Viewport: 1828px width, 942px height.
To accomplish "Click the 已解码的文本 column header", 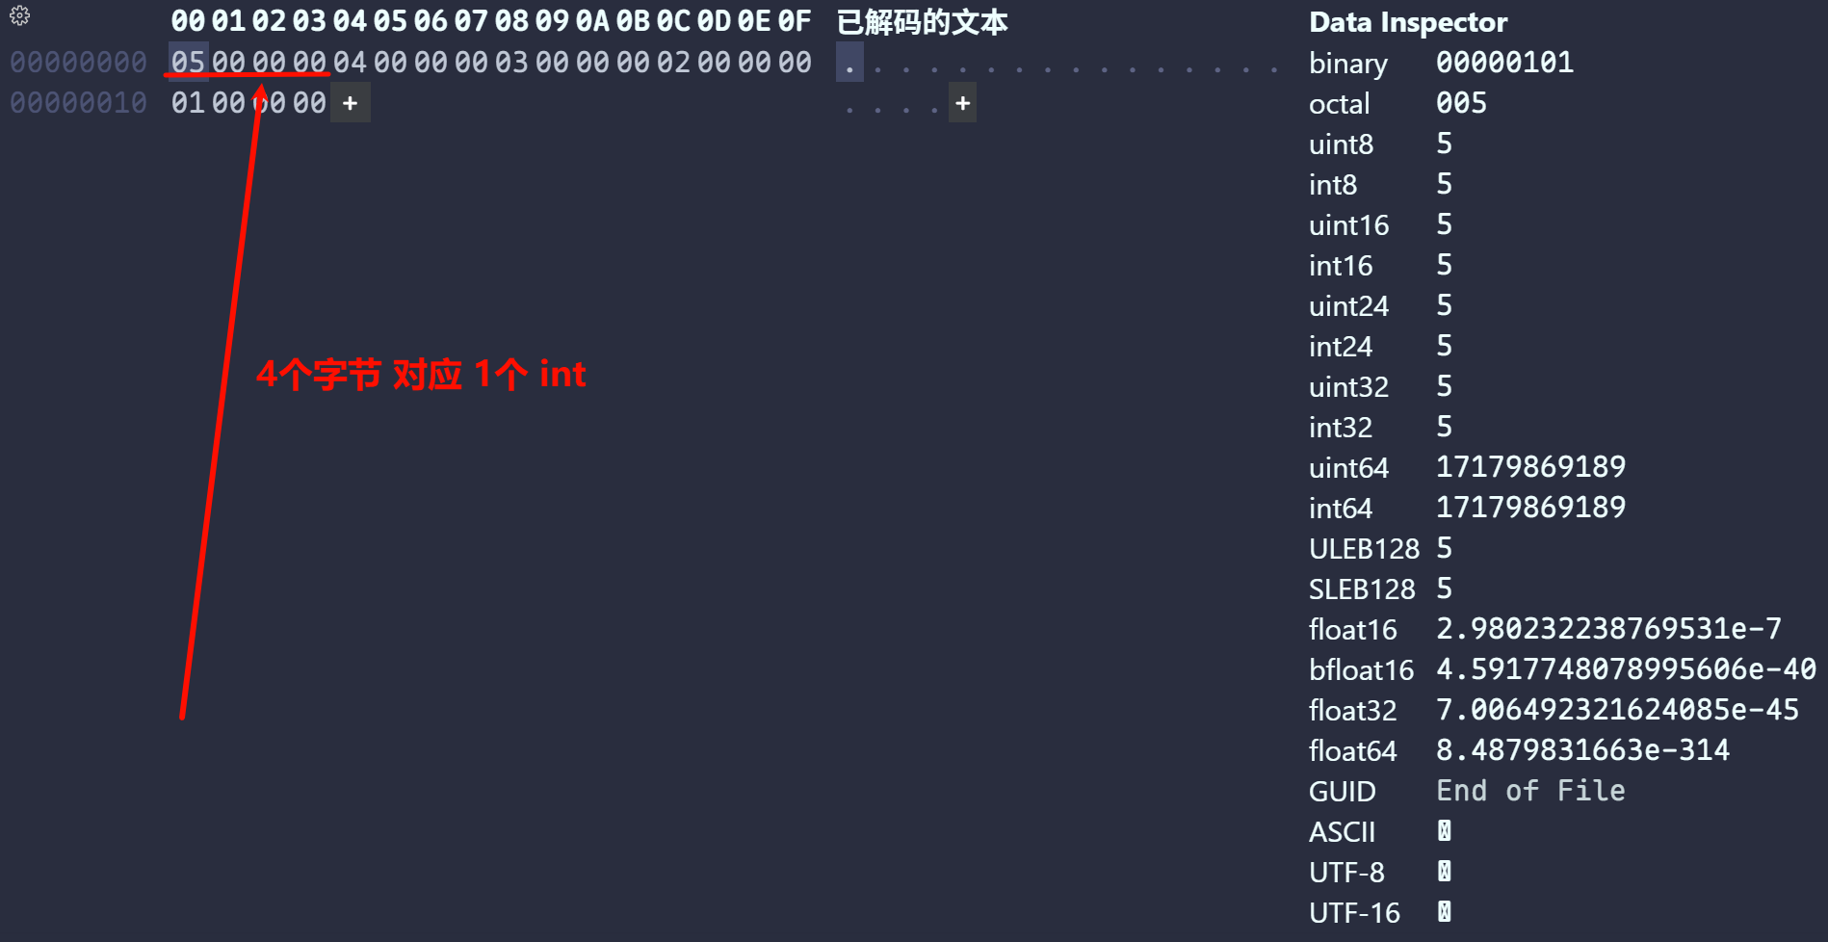I will coord(922,21).
